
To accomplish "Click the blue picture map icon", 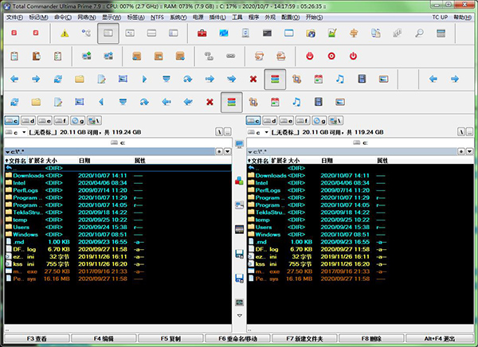I will (224, 33).
